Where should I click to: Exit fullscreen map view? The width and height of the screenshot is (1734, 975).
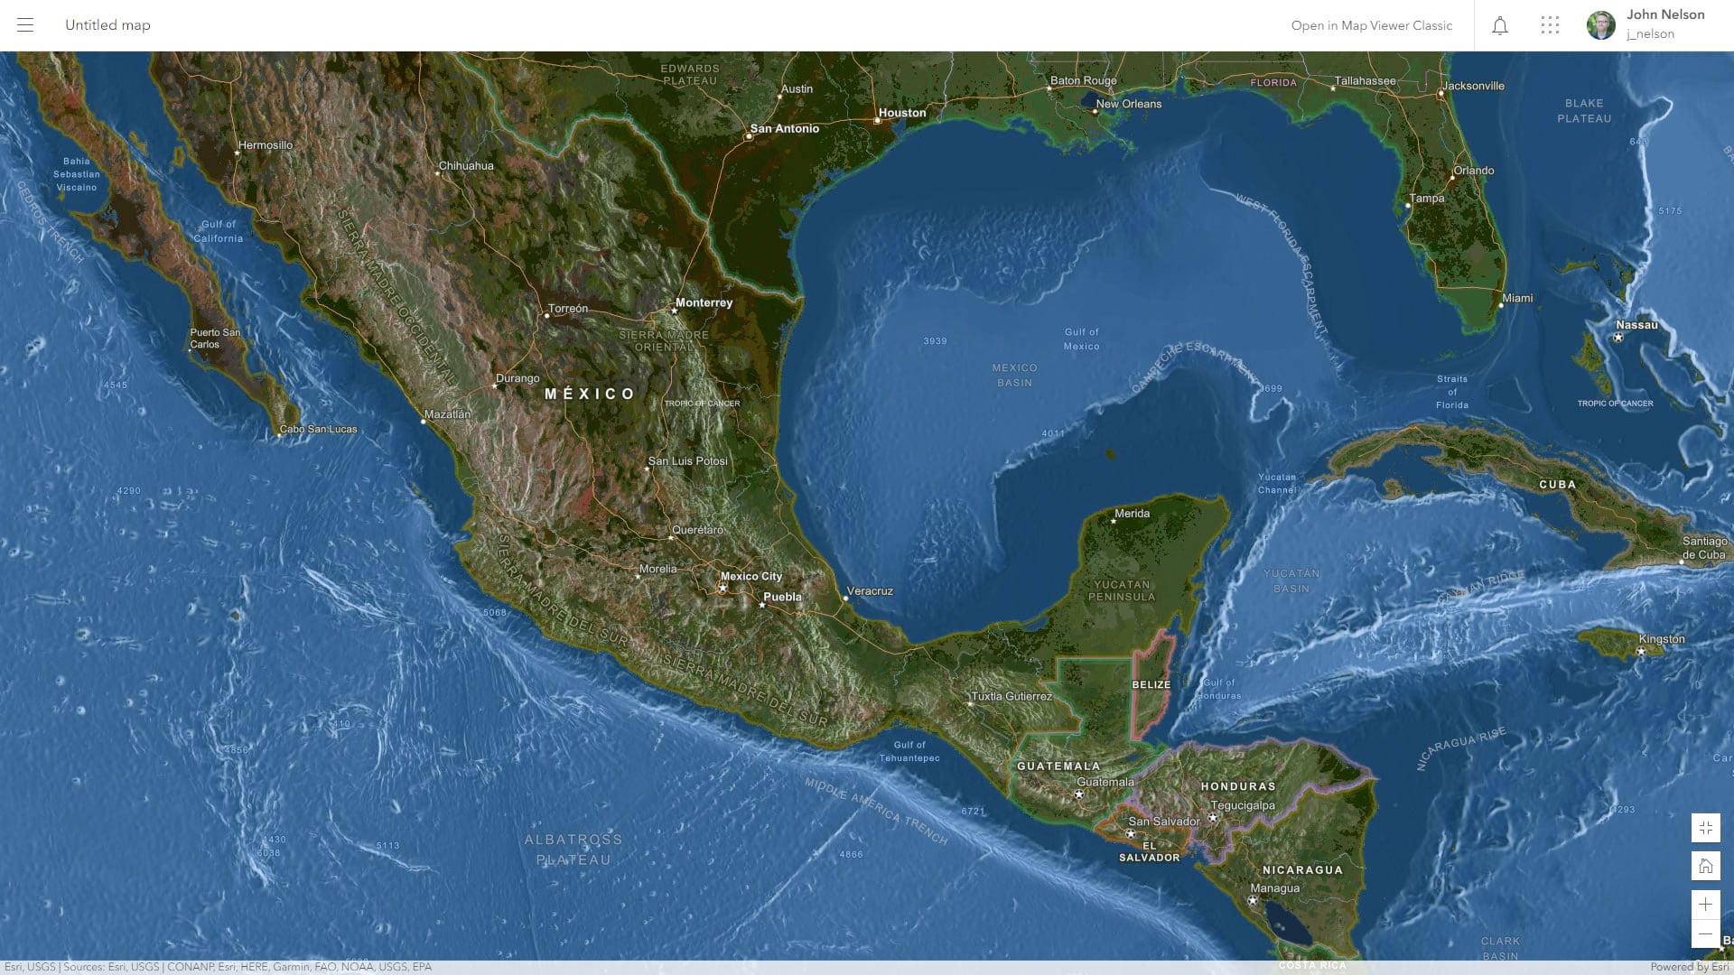tap(1705, 828)
